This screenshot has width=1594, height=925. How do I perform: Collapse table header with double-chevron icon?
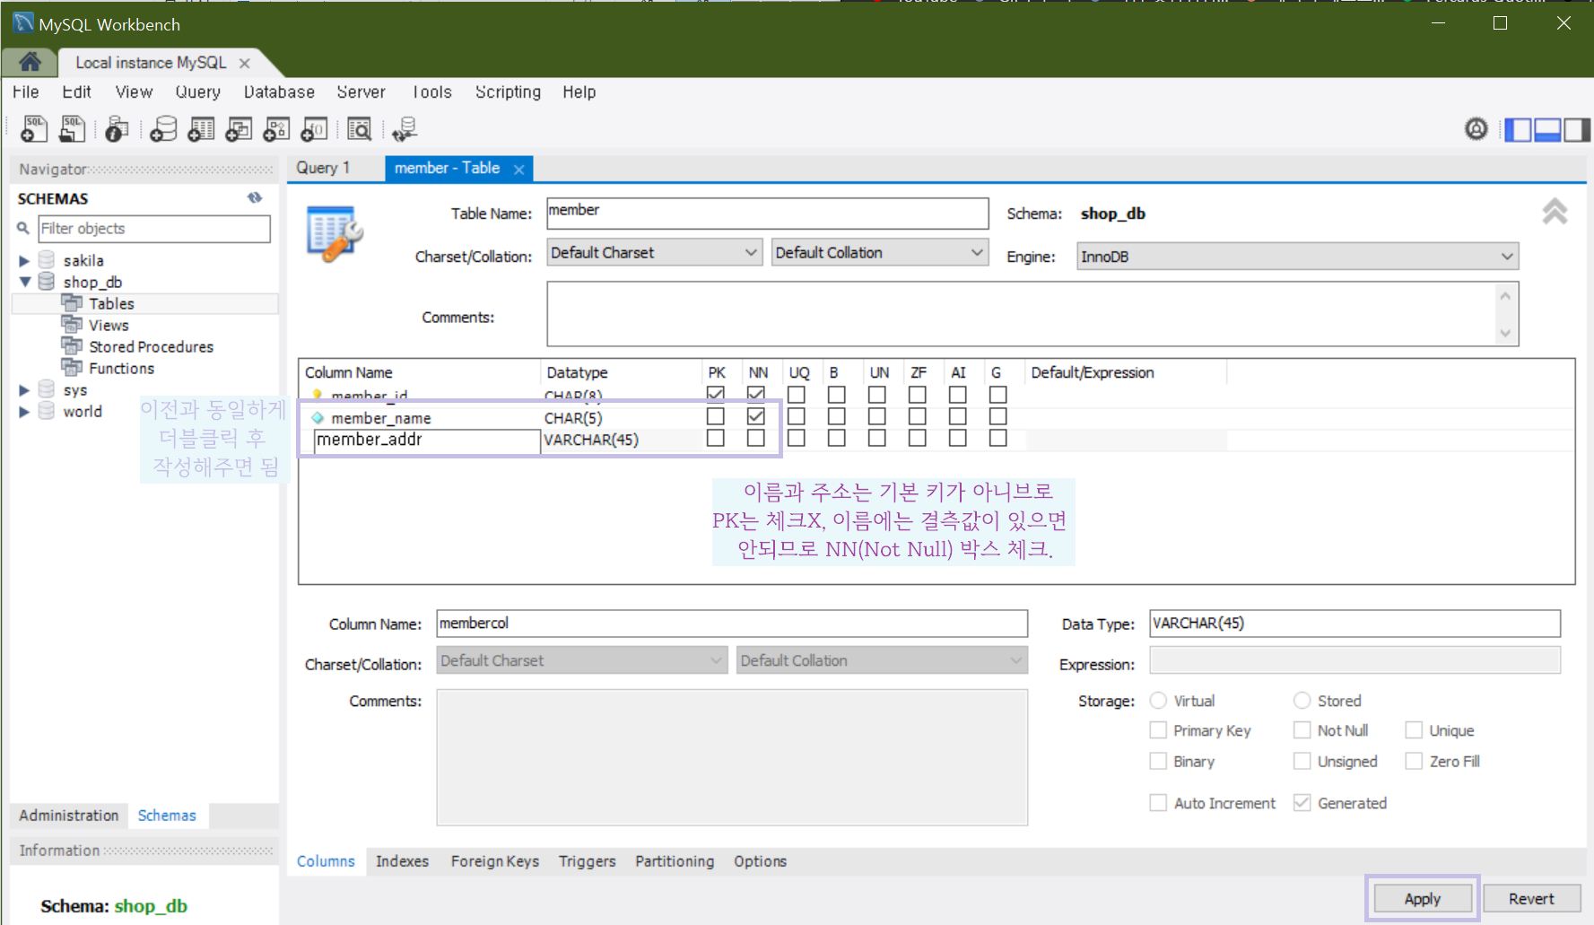click(1555, 212)
